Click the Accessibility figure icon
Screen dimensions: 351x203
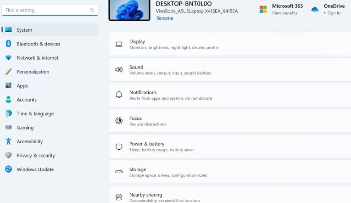tap(9, 141)
